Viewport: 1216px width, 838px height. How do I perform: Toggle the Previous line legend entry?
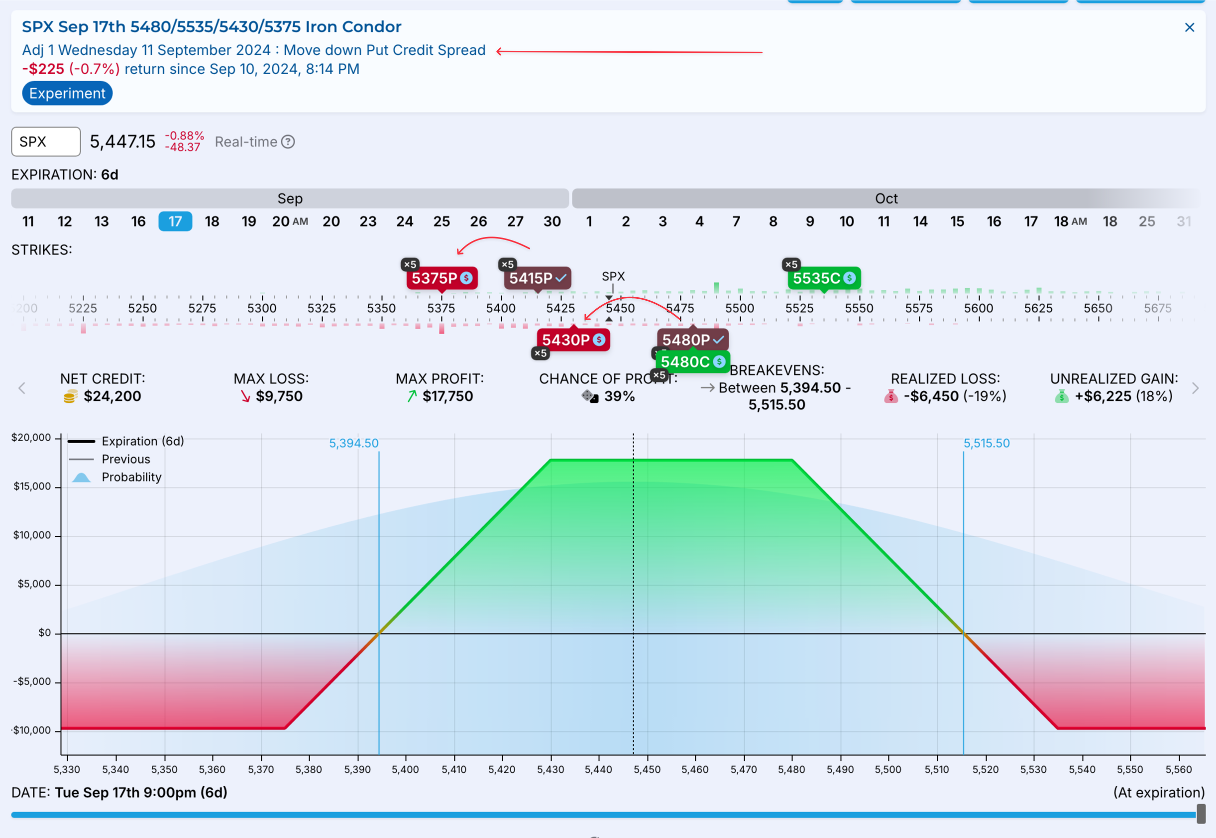(x=110, y=460)
